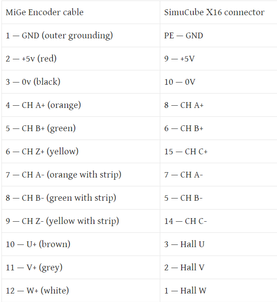
Task: Select the GND outer grounding cell
Action: pos(81,36)
